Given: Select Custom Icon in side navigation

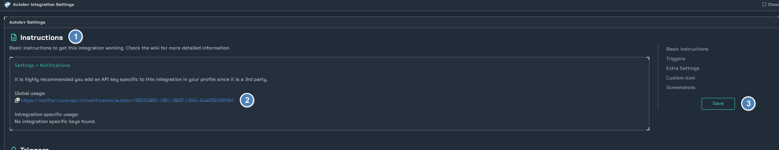Looking at the screenshot, I should tap(681, 78).
